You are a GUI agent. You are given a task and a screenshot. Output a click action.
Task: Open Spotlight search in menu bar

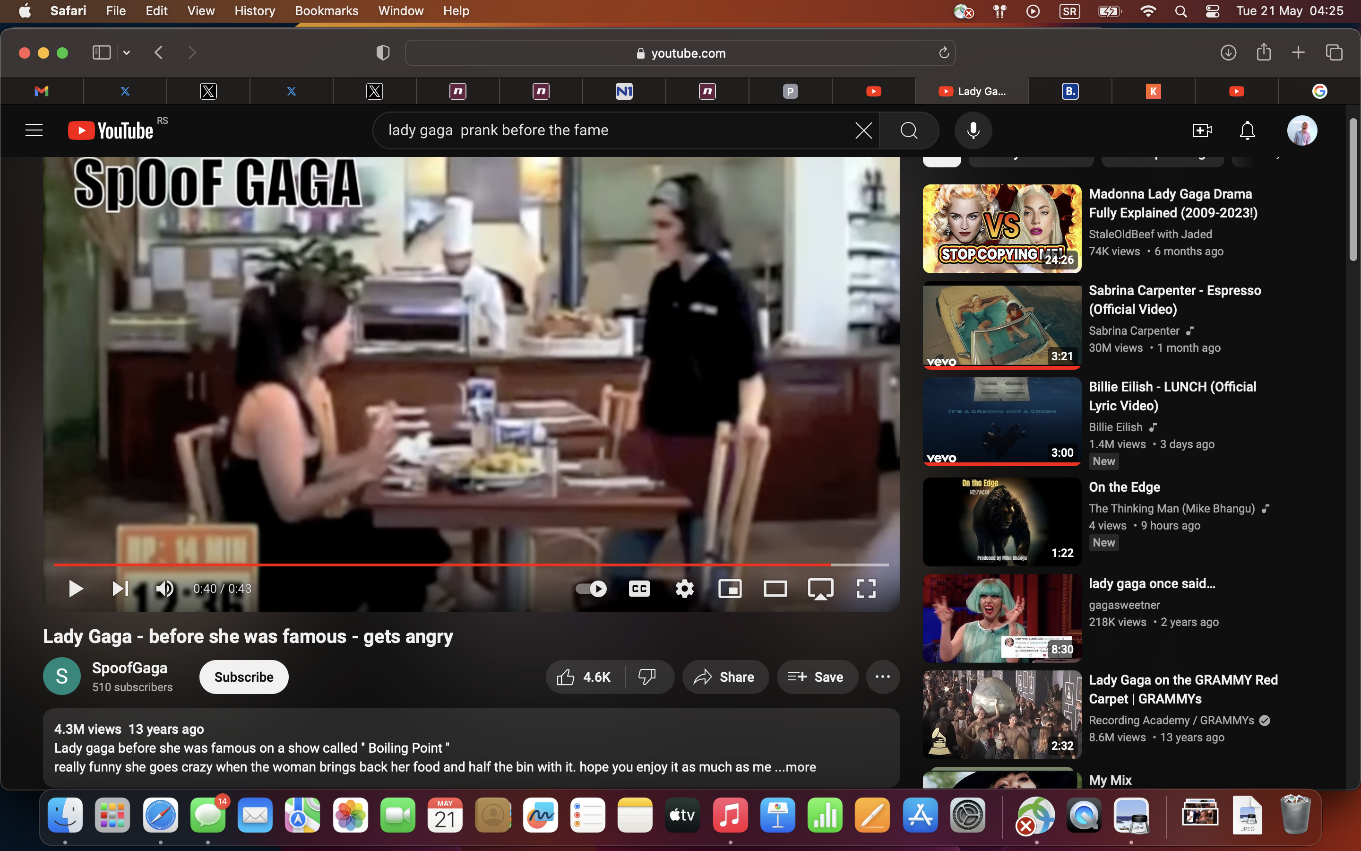tap(1180, 11)
